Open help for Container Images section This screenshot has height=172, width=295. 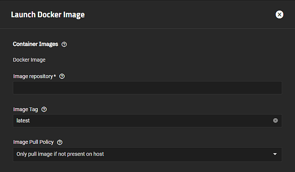[x=64, y=44]
